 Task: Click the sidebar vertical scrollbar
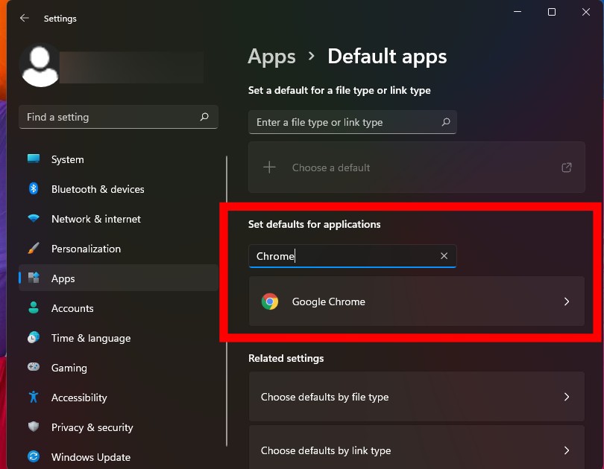click(x=227, y=301)
